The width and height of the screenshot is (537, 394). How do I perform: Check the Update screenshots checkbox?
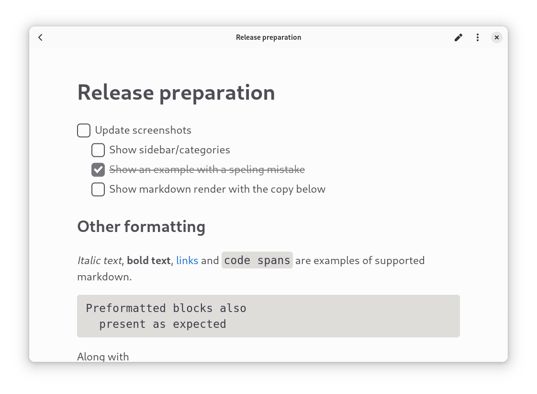pos(84,130)
